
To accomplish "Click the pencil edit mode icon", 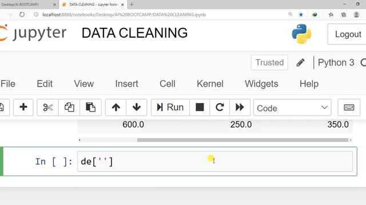I will (300, 63).
